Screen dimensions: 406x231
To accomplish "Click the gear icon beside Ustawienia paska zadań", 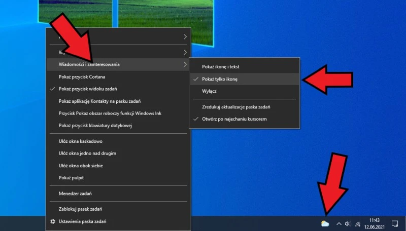I will pyautogui.click(x=52, y=221).
